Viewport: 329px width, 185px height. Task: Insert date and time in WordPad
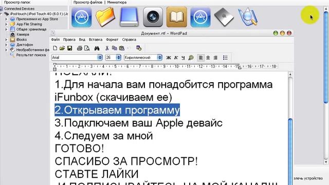point(139,48)
